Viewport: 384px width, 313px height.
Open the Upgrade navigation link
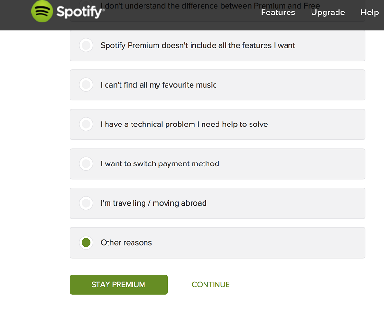(x=328, y=13)
